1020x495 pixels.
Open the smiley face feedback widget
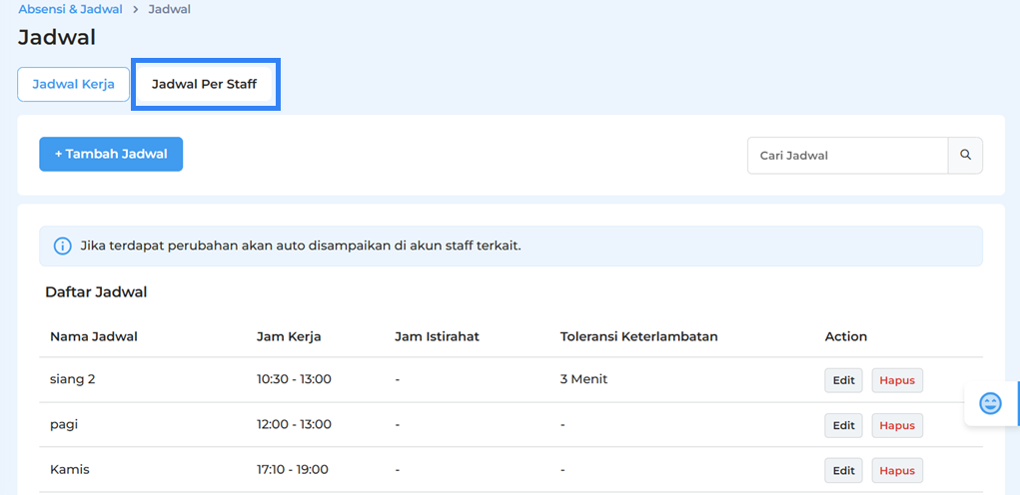click(990, 403)
